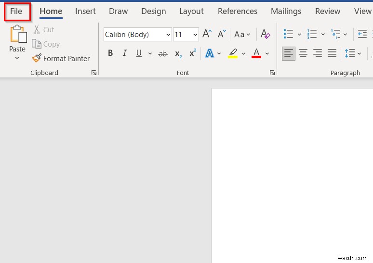The width and height of the screenshot is (373, 263).
Task: Expand Text Effects dropdown arrow
Action: click(219, 54)
